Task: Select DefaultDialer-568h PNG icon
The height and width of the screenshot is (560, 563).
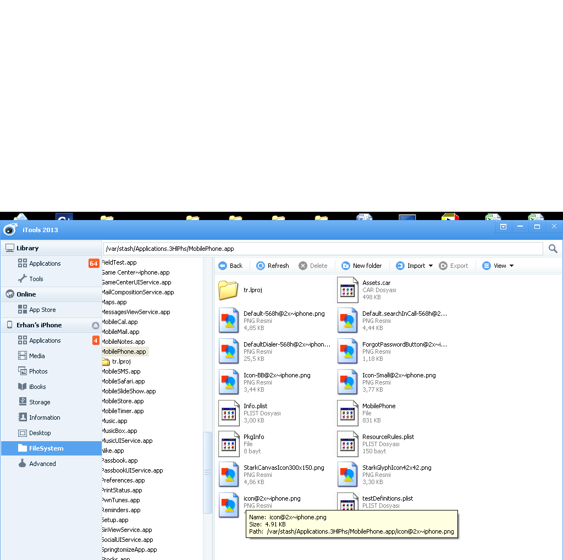Action: point(228,352)
